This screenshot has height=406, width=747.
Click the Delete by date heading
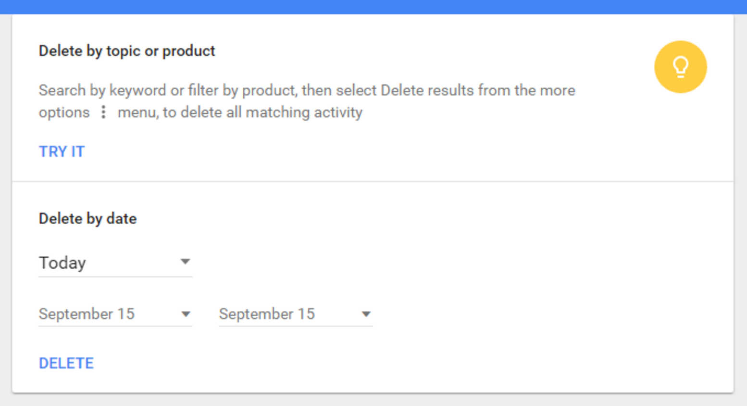click(87, 219)
